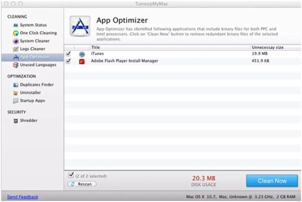Click the Clean Now button

(272, 181)
